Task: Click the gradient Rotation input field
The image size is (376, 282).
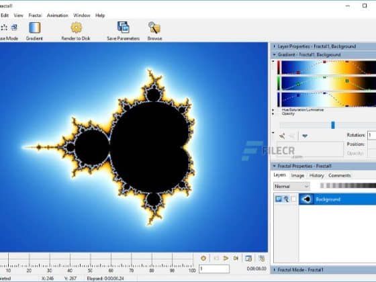Action: (x=372, y=135)
